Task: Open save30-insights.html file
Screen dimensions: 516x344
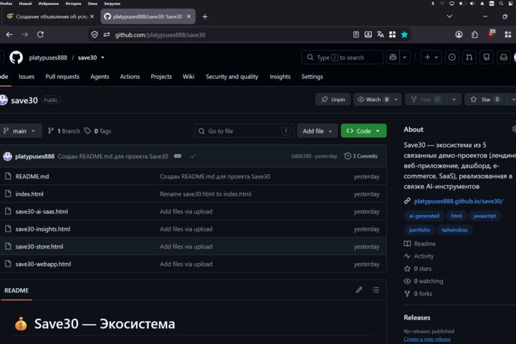Action: pos(42,229)
